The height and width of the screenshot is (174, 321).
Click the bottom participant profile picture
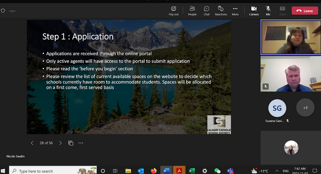pos(291,147)
